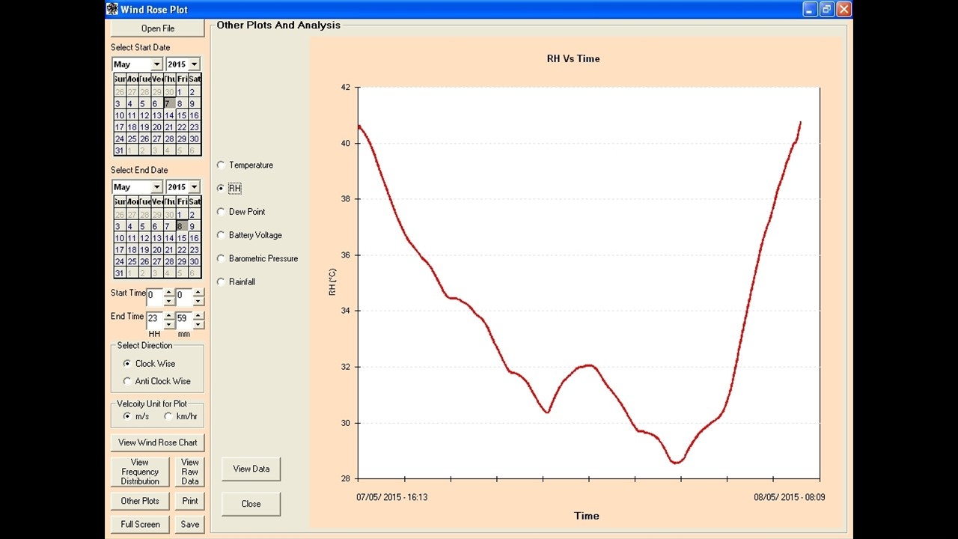Screen dimensions: 958x539
Task: Click the End Time minute field showing 59
Action: coord(184,320)
